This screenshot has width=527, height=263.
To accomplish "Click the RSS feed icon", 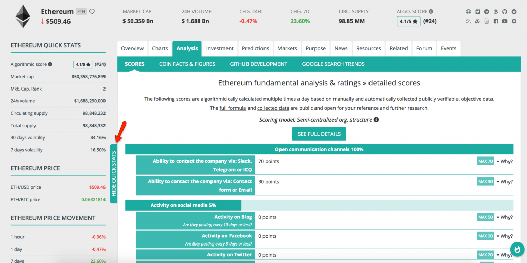I will tap(468, 21).
